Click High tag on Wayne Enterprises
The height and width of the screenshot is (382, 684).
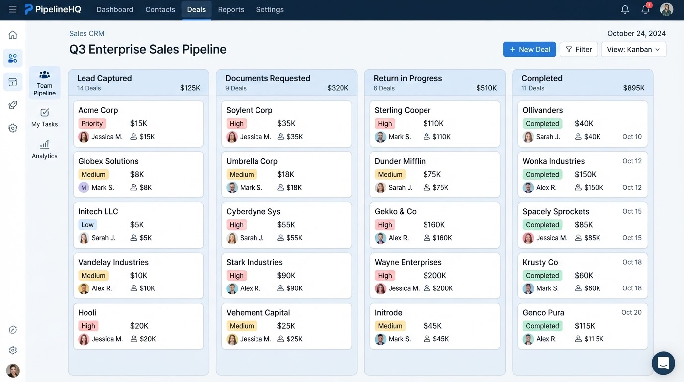385,276
